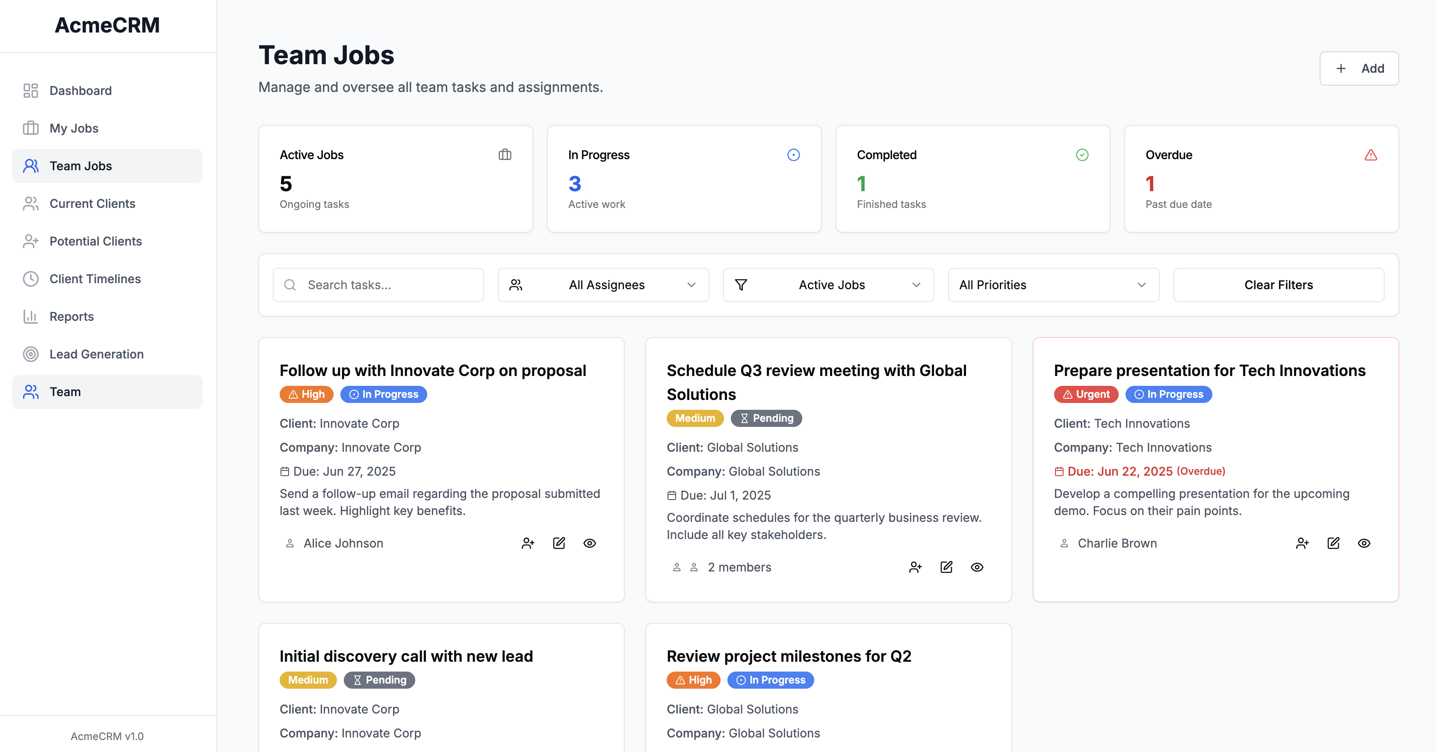Click green checkmark icon on Completed card
The width and height of the screenshot is (1436, 752).
[x=1082, y=154]
